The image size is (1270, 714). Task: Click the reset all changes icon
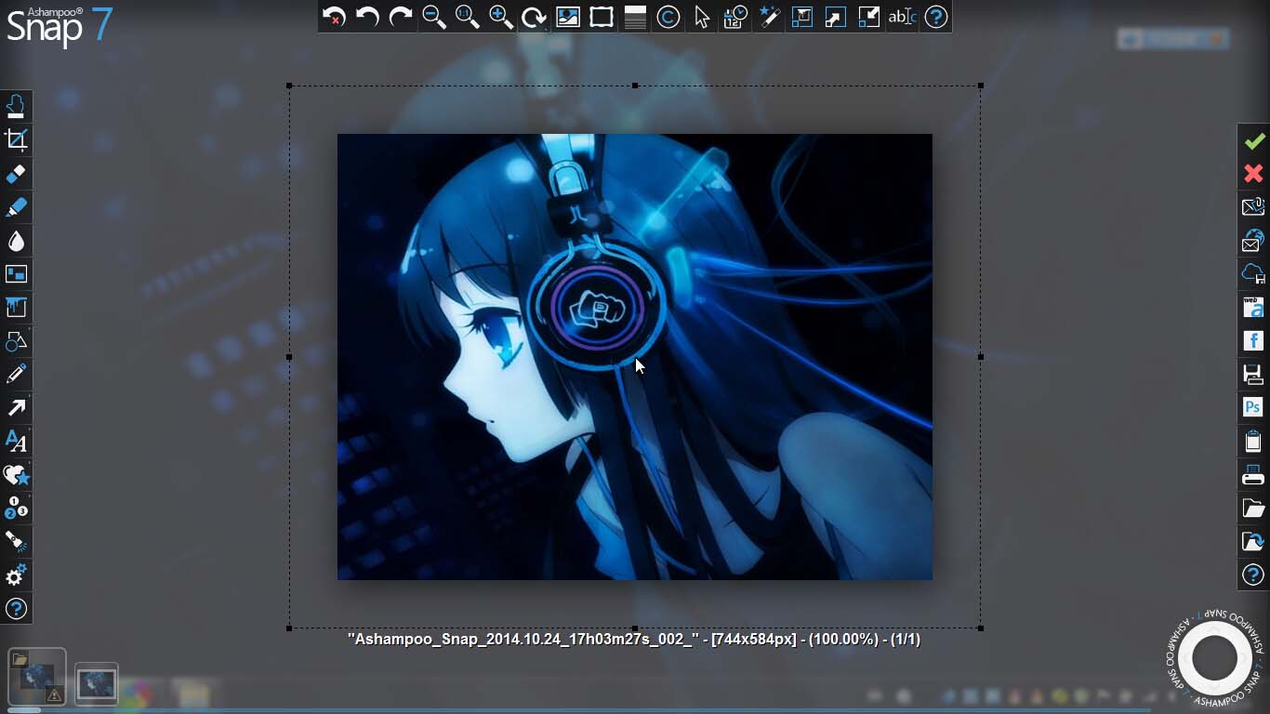[x=334, y=17]
